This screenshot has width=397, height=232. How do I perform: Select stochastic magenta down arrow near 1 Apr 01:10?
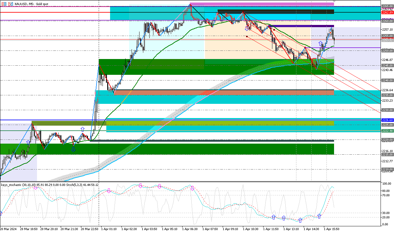109,191
